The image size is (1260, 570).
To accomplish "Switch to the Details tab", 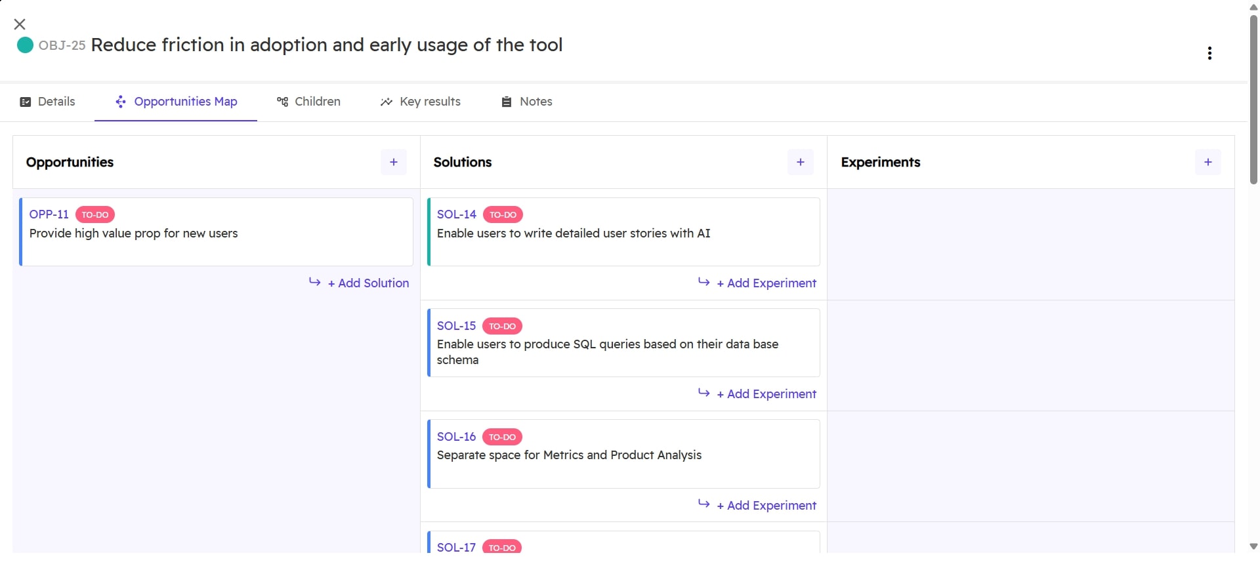I will (x=48, y=102).
